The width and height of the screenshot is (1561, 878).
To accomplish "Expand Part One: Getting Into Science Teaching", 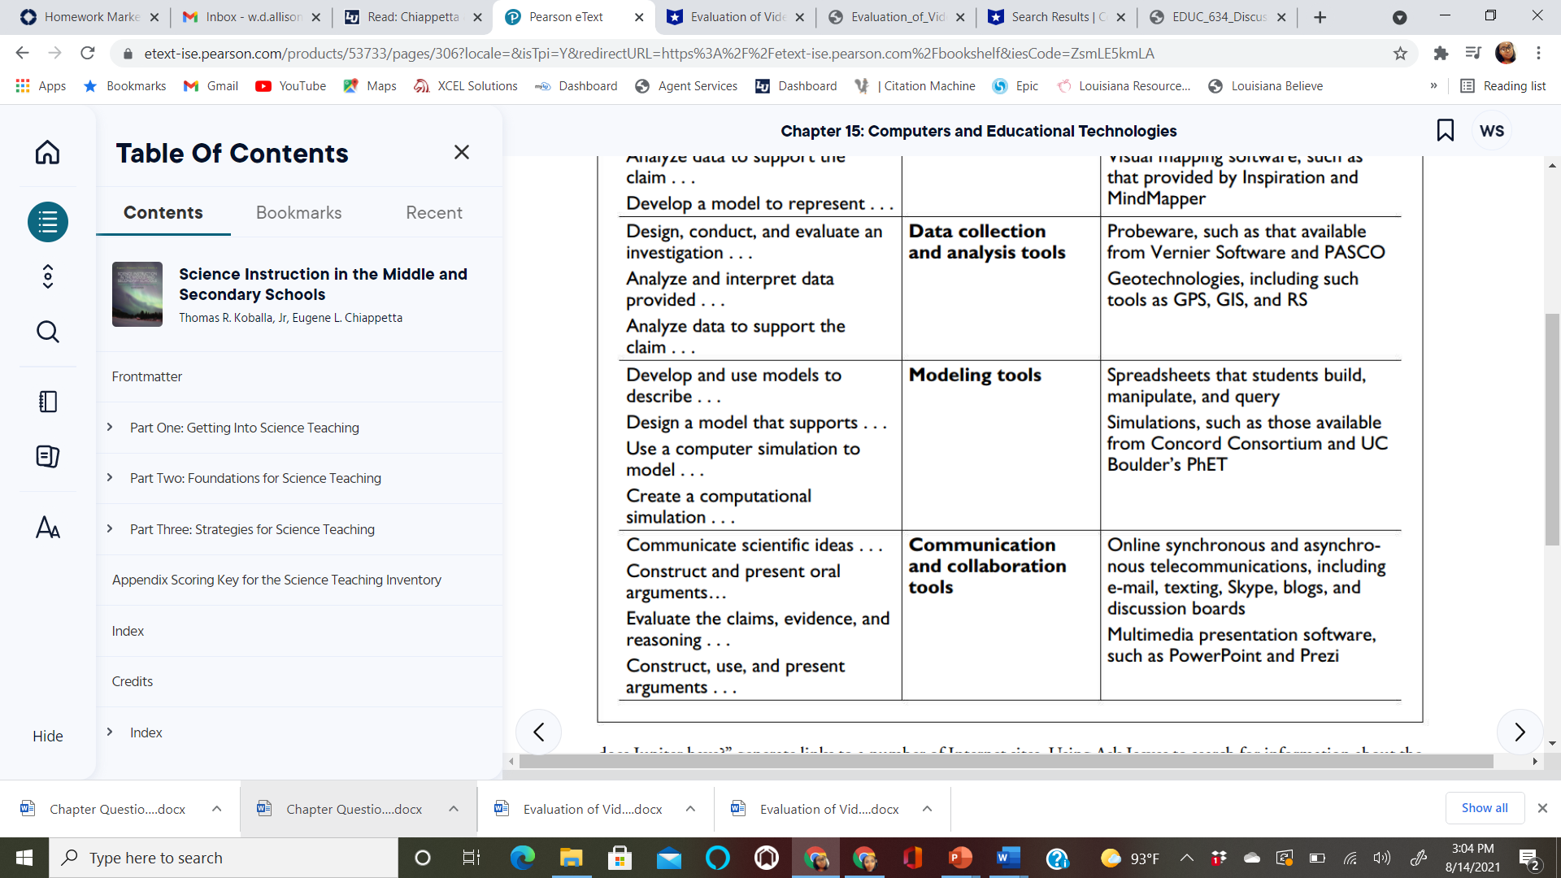I will [110, 427].
